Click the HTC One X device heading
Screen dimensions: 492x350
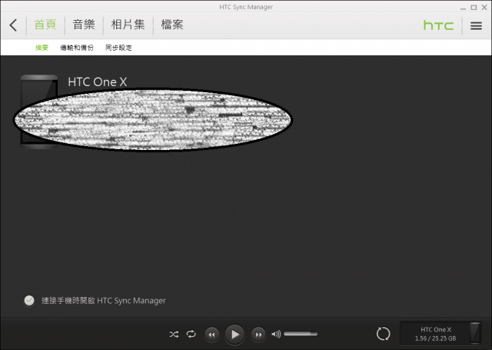(x=98, y=82)
